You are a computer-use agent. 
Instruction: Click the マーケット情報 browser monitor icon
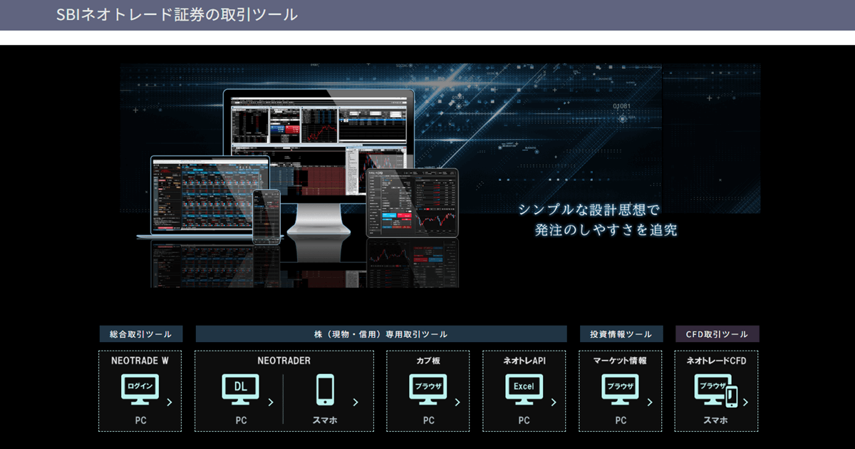[620, 389]
